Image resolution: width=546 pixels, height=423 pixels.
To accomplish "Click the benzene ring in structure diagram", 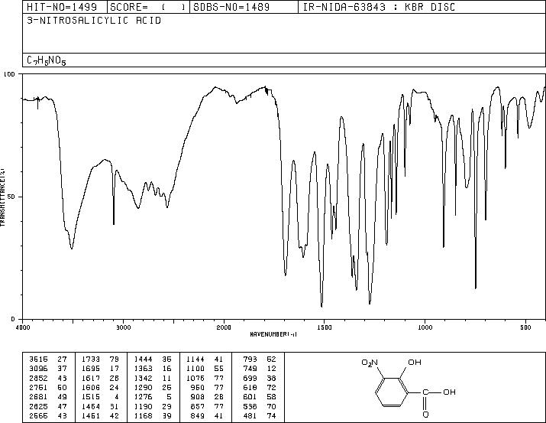I will (x=392, y=392).
